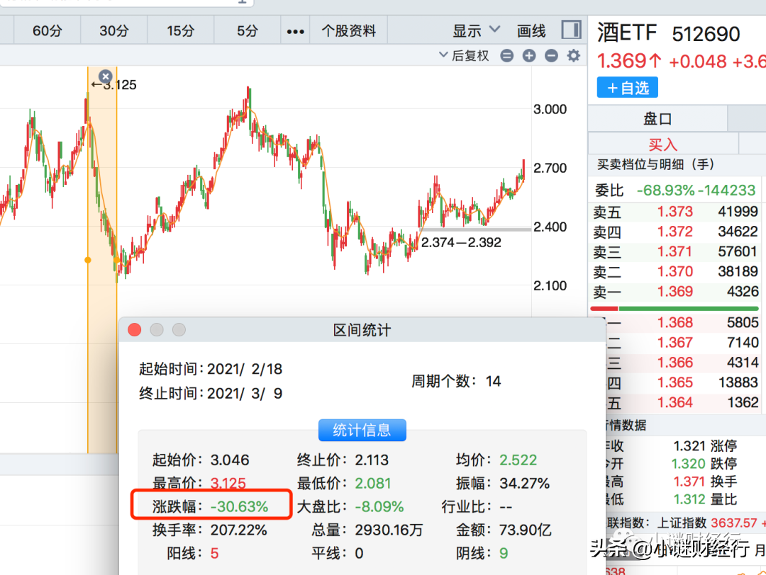Open the 后复权 adjustment dropdown
766x575 pixels.
tap(464, 56)
